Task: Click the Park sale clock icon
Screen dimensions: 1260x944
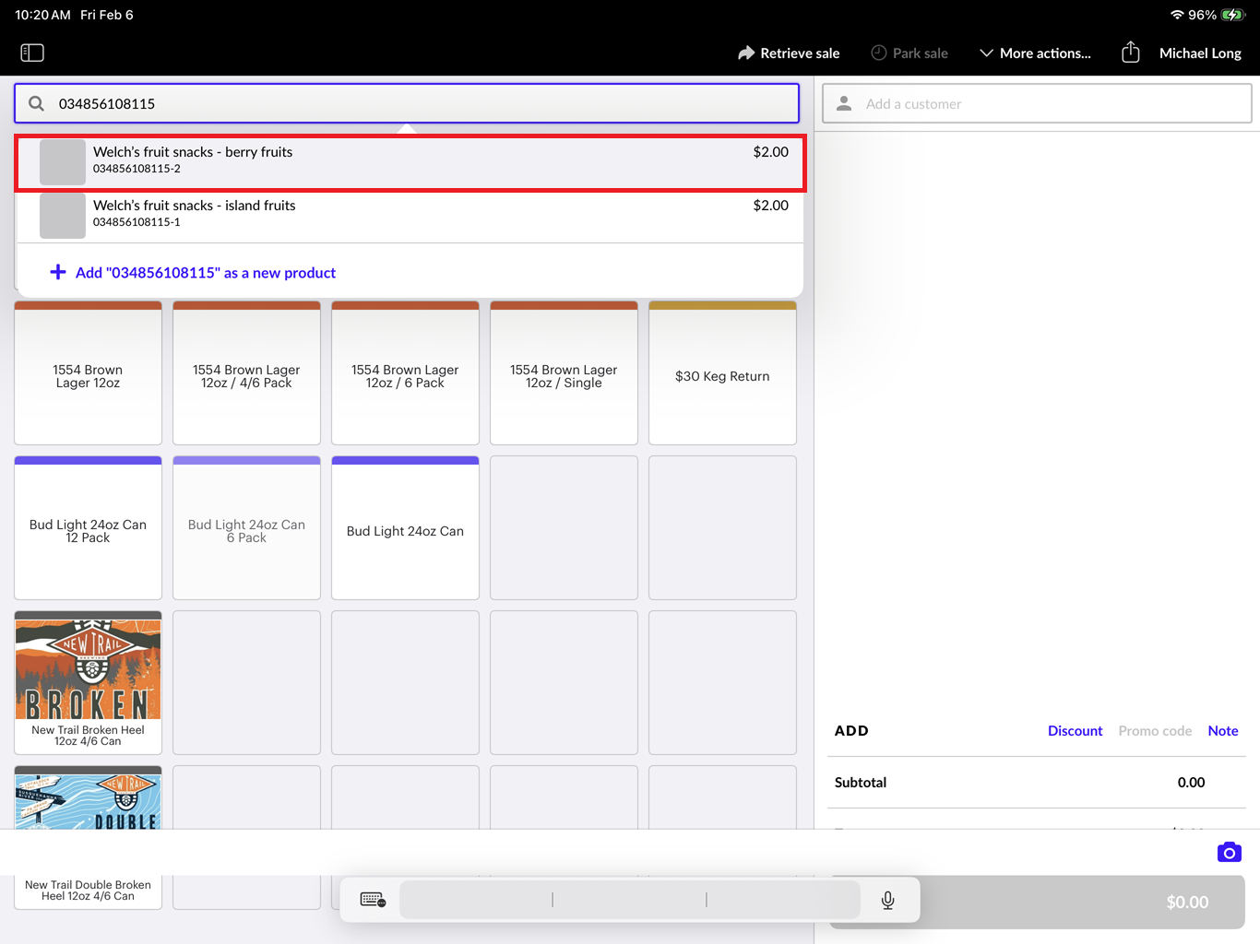Action: 879,53
